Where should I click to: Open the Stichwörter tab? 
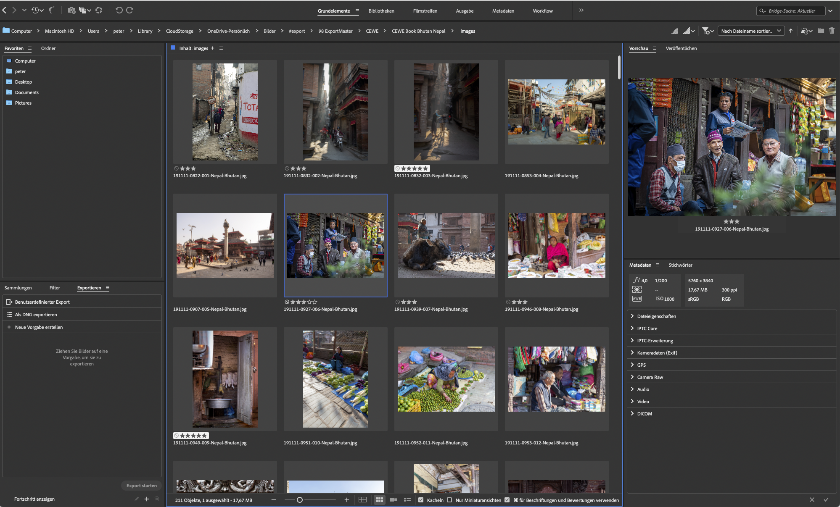point(680,265)
